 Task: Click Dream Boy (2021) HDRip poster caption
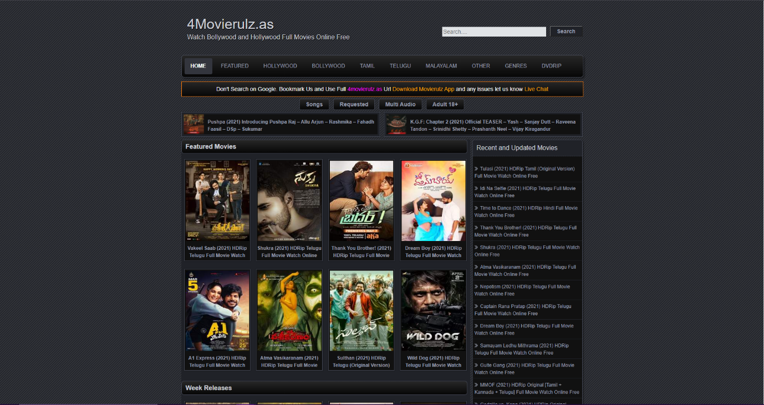point(434,252)
